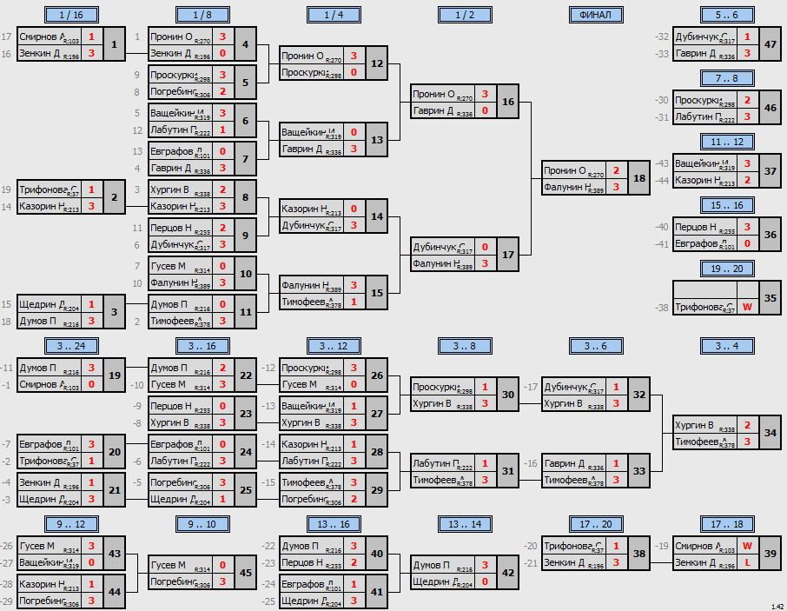
Task: Click the "ФИНАЛ" header
Action: (x=596, y=15)
